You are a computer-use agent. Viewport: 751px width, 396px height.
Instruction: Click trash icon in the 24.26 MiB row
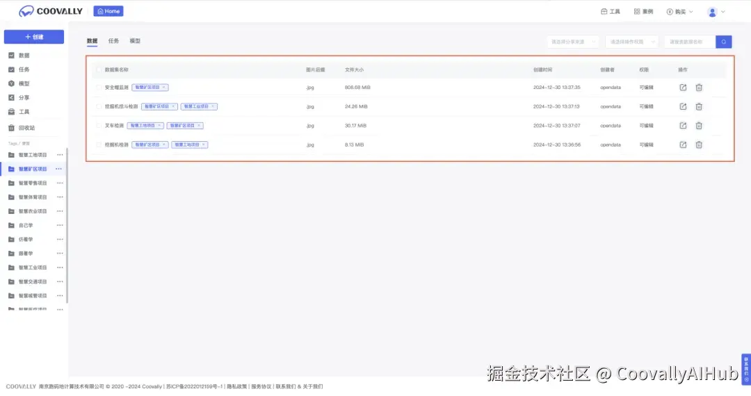pyautogui.click(x=699, y=107)
